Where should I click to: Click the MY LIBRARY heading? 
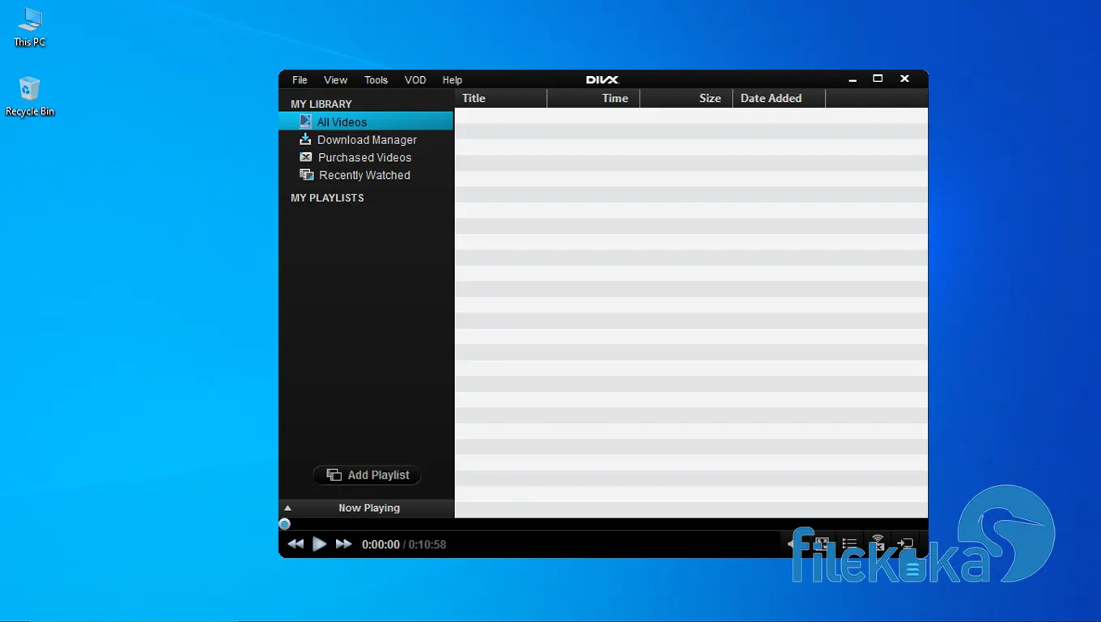(x=321, y=104)
